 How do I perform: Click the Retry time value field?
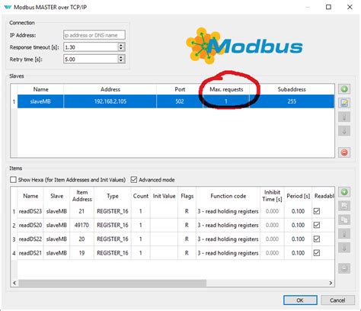[91, 59]
